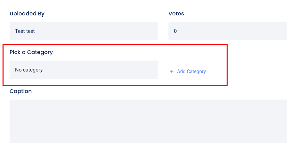The width and height of the screenshot is (287, 143).
Task: Click the Votes label
Action: [x=176, y=14]
